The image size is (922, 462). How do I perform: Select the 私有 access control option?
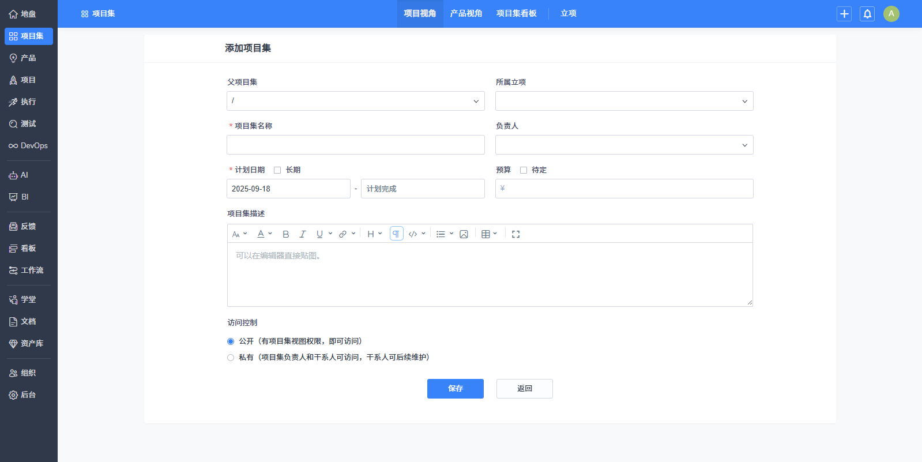pyautogui.click(x=231, y=358)
